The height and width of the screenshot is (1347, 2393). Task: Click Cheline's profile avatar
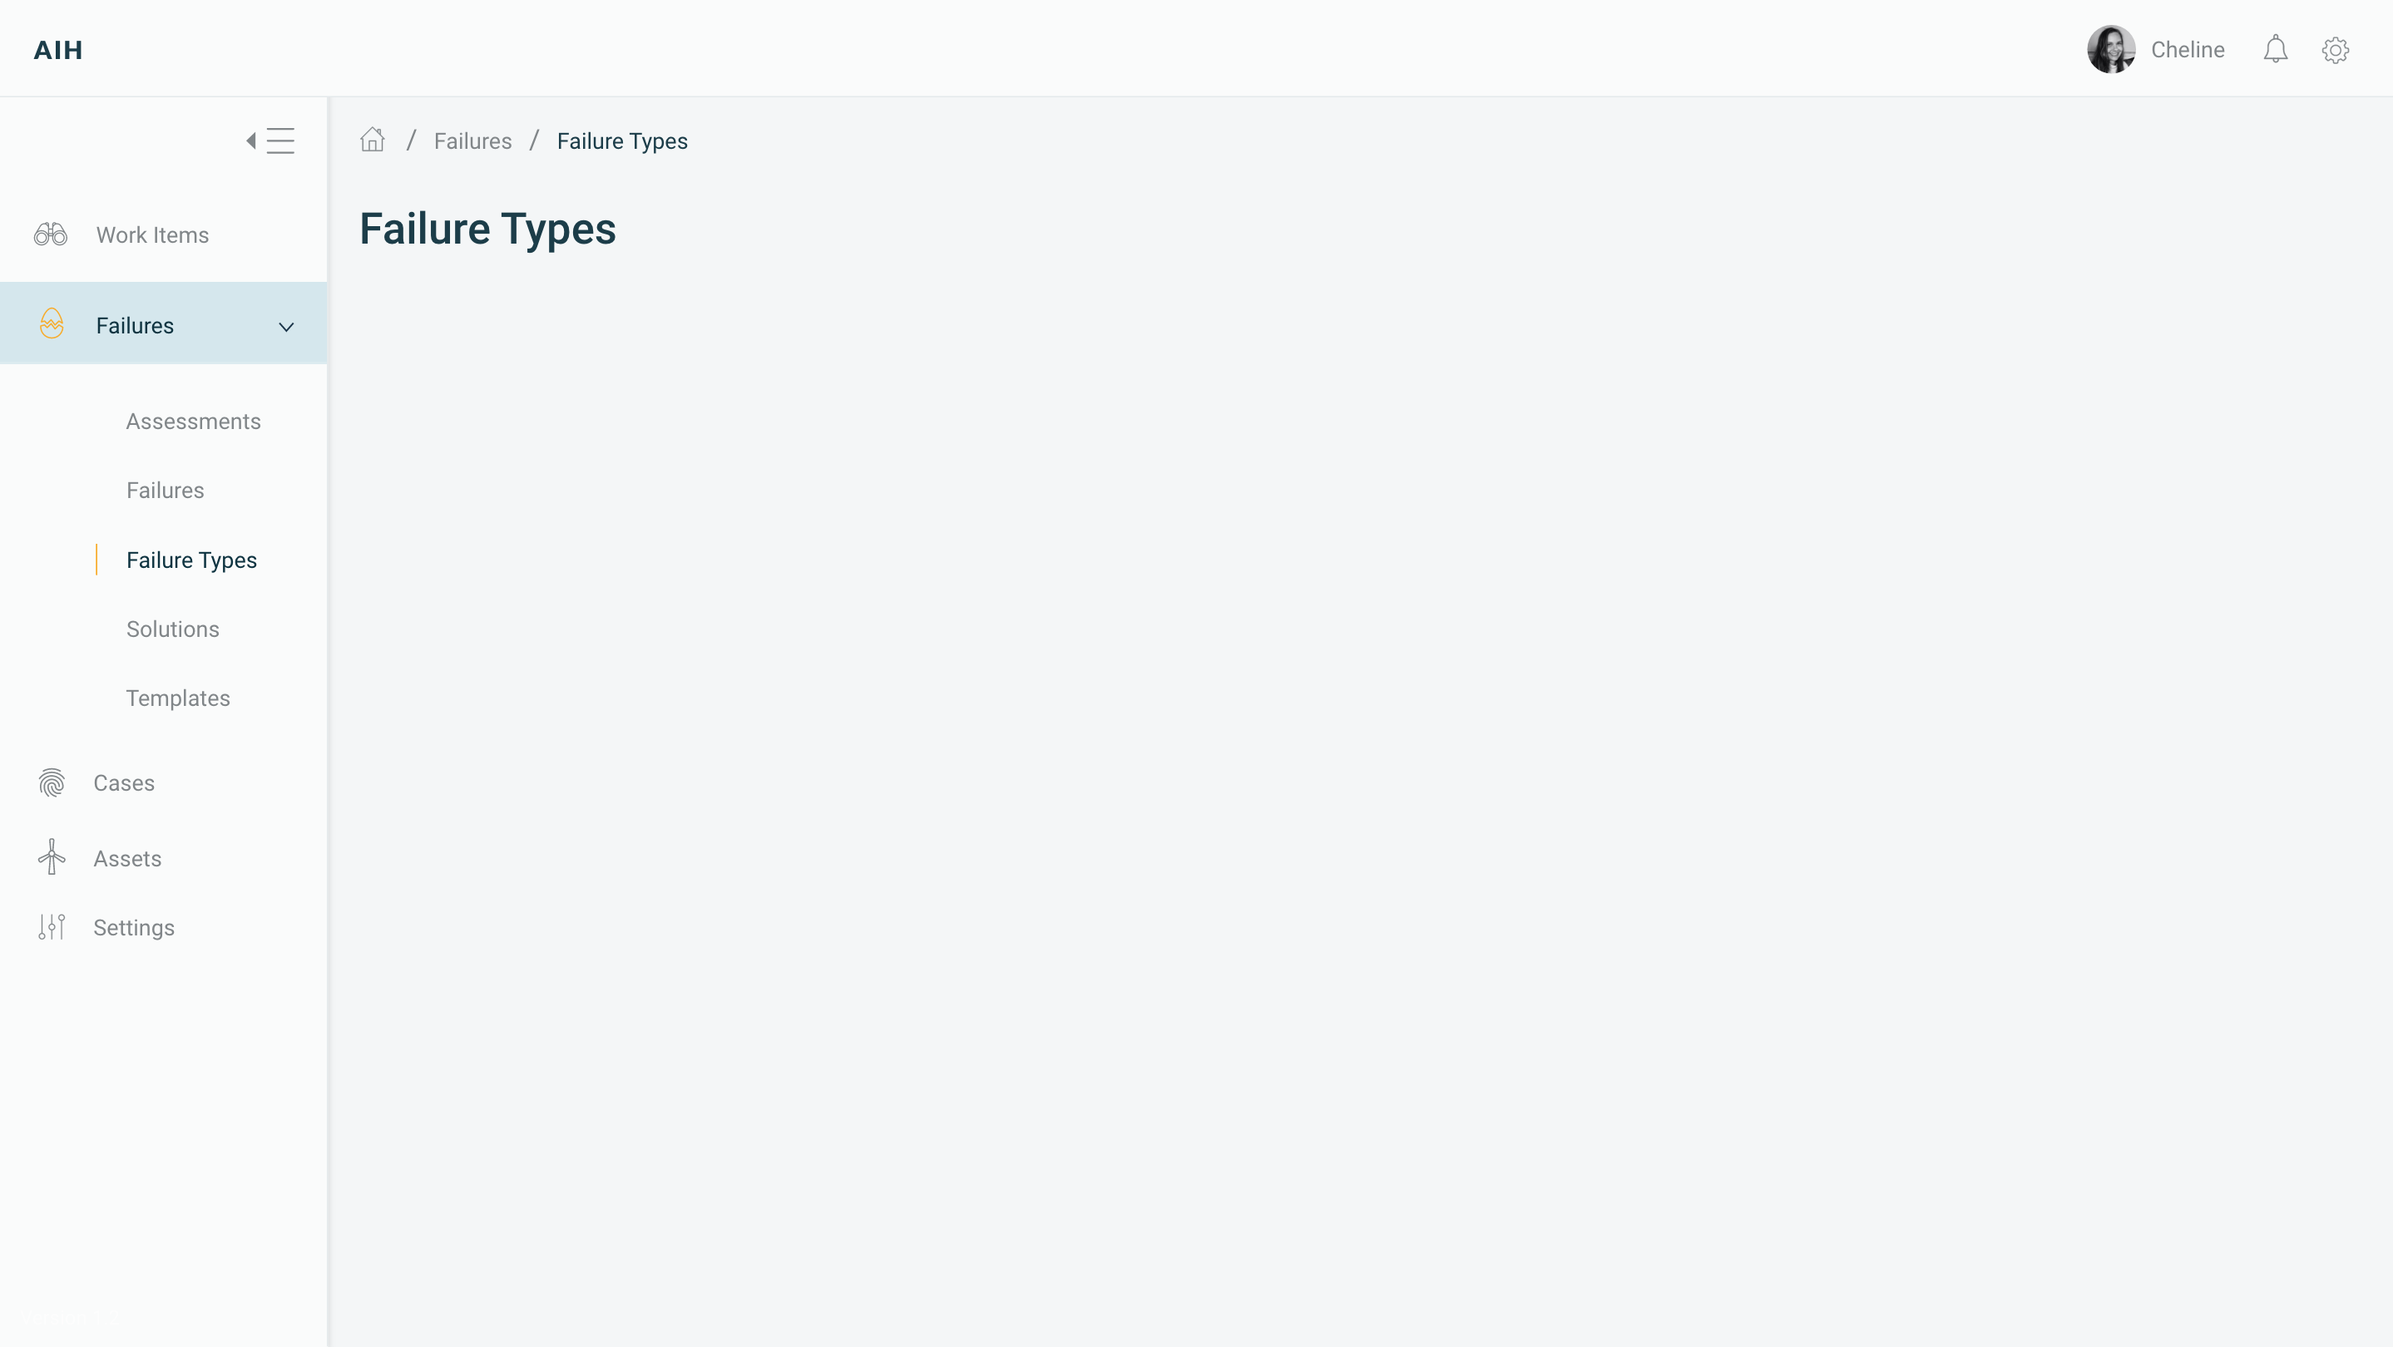2110,49
